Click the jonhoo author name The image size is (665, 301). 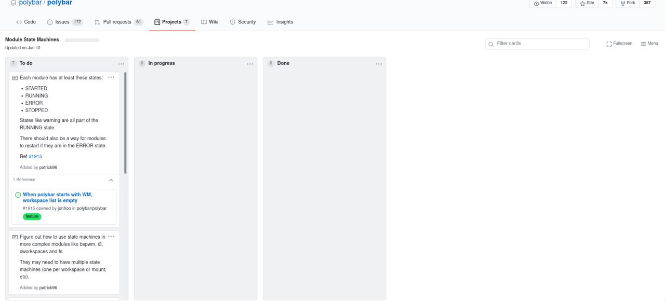coord(64,208)
